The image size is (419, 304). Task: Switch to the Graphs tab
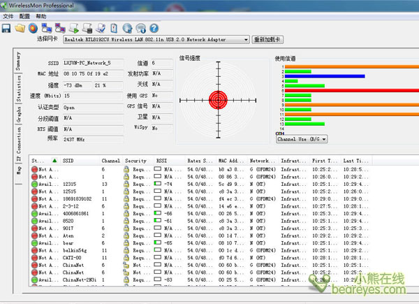click(x=18, y=115)
